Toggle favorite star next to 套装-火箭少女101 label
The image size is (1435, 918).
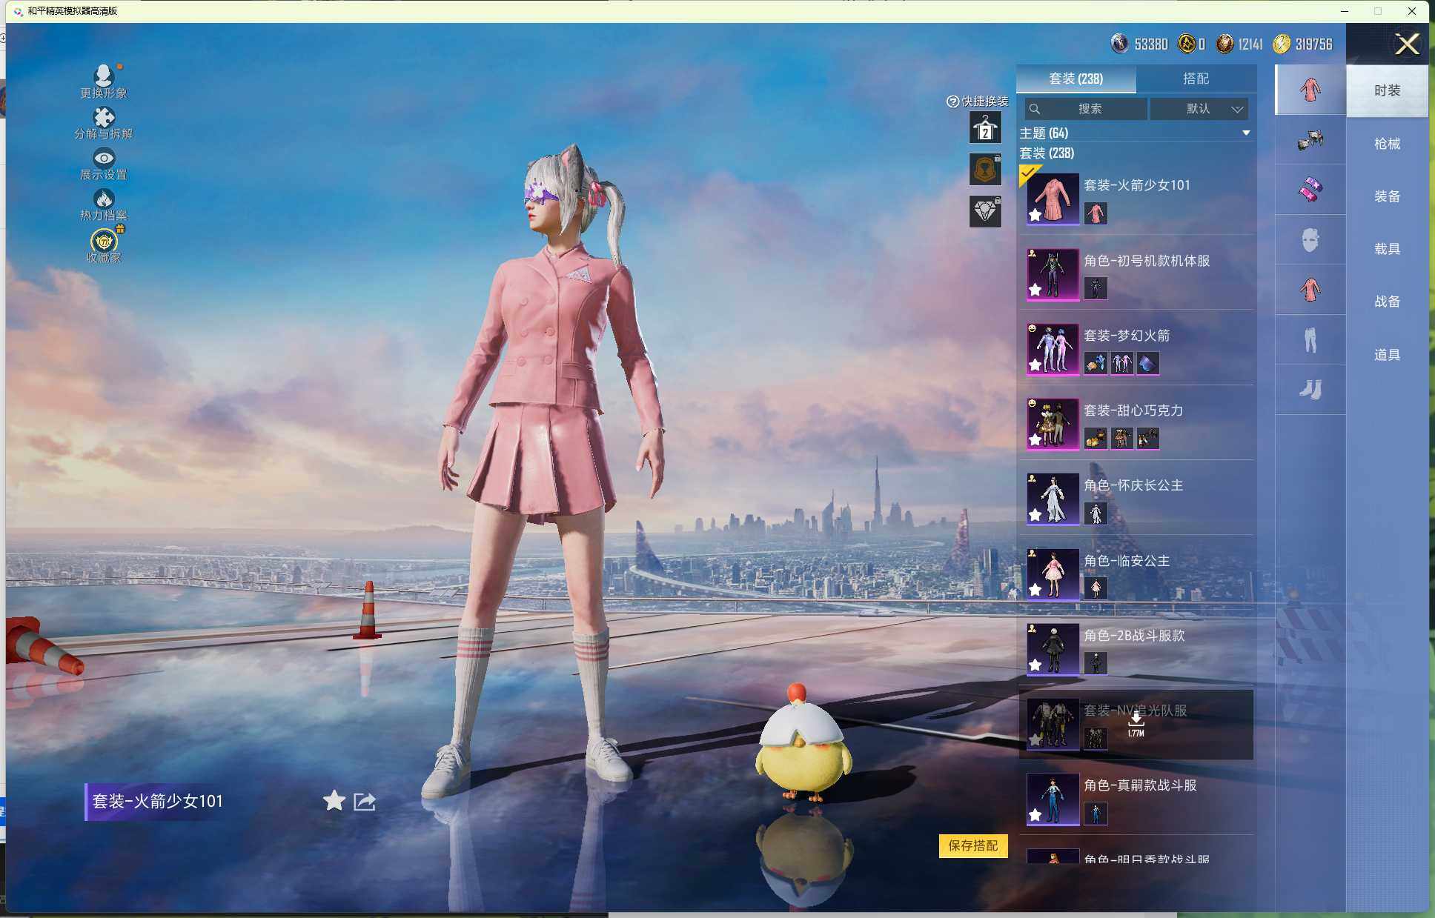point(334,800)
